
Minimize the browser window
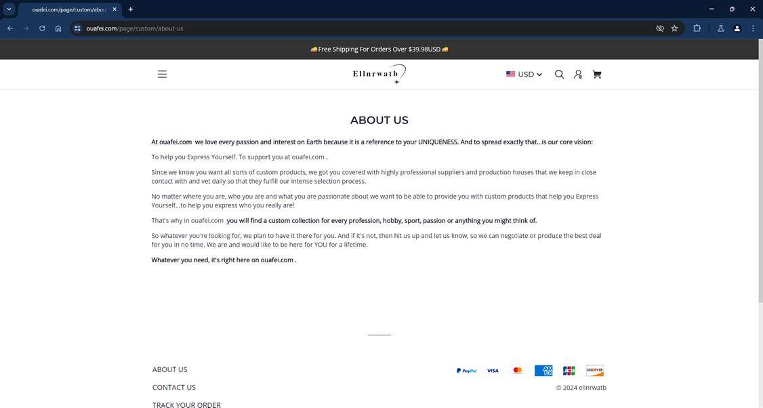point(712,9)
